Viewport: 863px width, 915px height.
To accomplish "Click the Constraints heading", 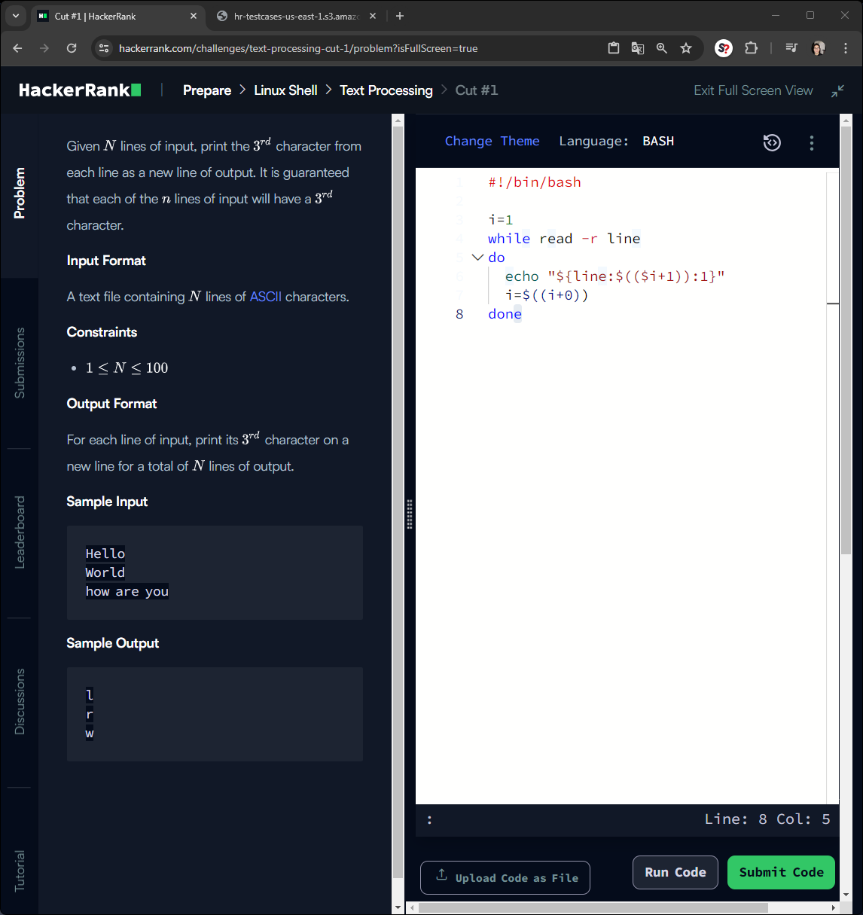I will [x=102, y=332].
